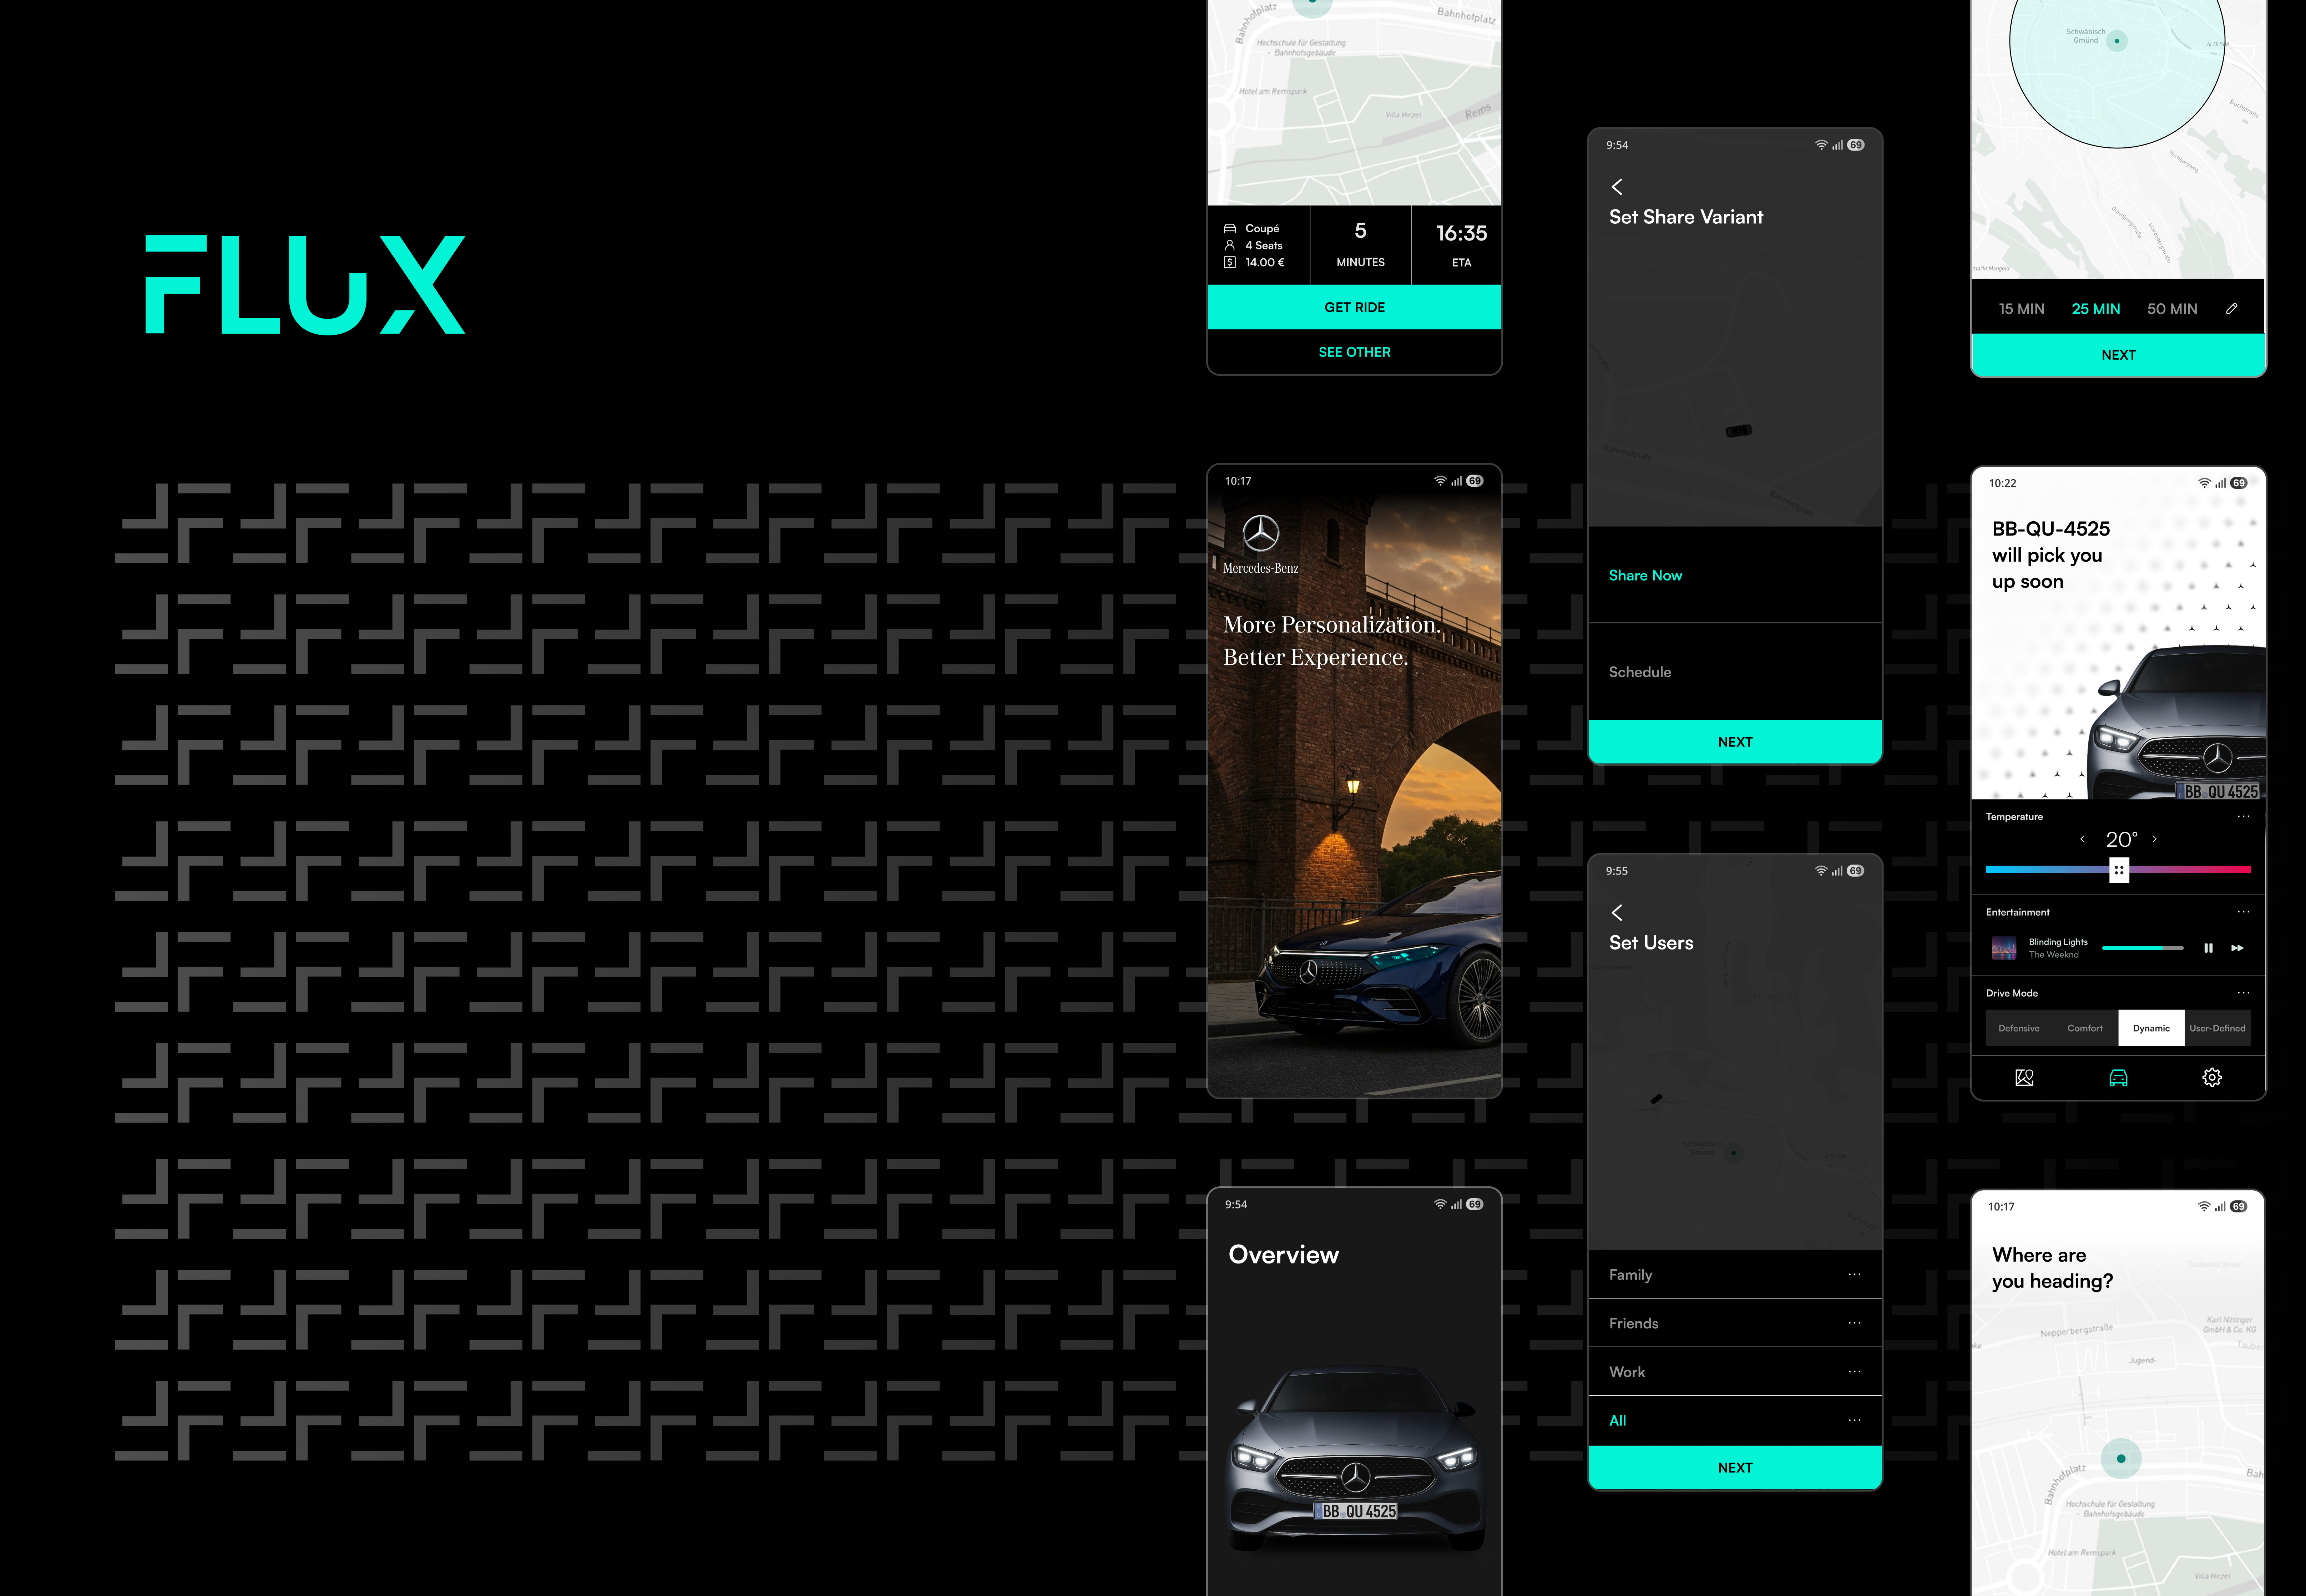Viewport: 2306px width, 1596px height.
Task: Switch drive mode to Comfort
Action: [2085, 1028]
